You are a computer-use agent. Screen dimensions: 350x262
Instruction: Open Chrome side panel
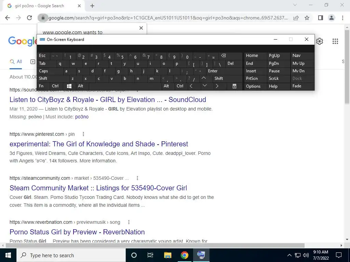click(x=321, y=18)
